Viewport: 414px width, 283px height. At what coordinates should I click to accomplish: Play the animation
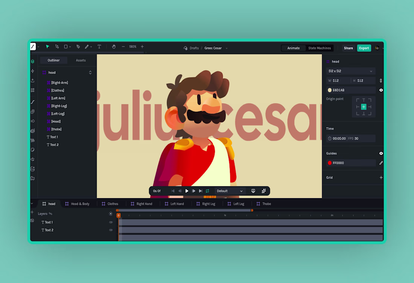point(187,191)
